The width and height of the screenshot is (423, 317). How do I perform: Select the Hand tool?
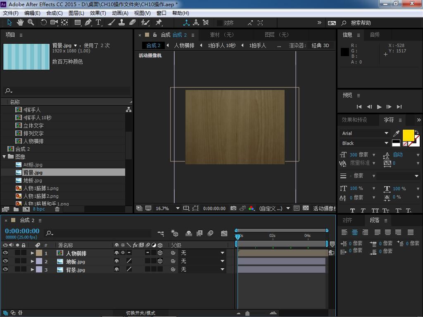[20, 22]
